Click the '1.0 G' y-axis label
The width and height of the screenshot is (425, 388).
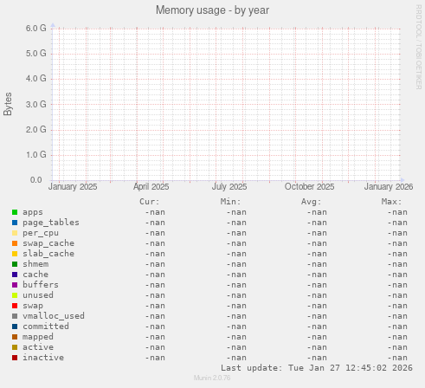[x=36, y=155]
